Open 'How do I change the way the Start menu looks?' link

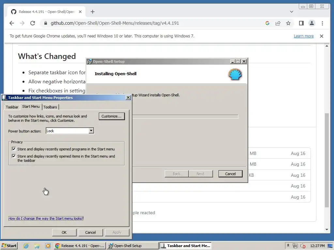tap(46, 218)
